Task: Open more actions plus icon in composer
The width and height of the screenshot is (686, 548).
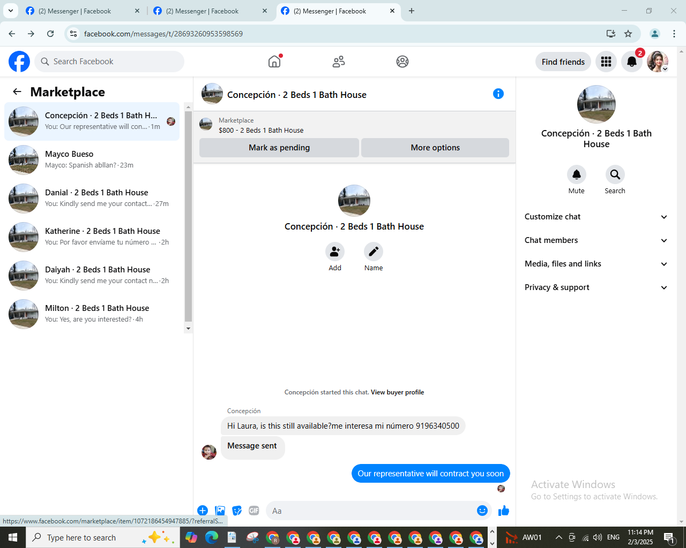Action: [203, 511]
